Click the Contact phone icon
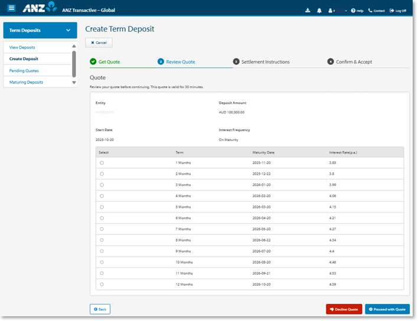Image resolution: width=418 pixels, height=321 pixels. pos(371,11)
